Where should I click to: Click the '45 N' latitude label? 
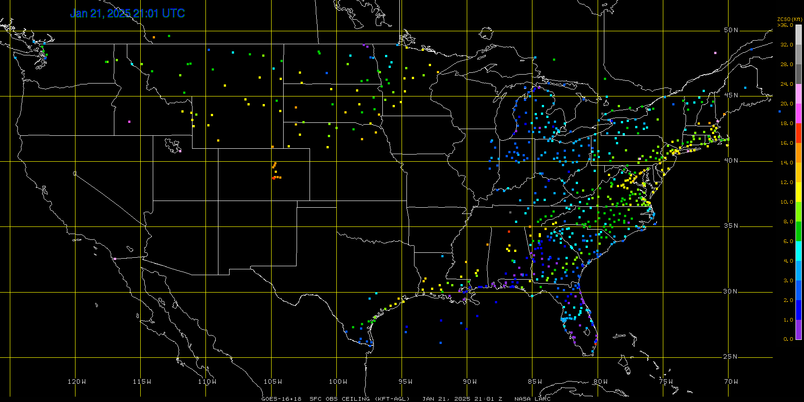pyautogui.click(x=731, y=95)
